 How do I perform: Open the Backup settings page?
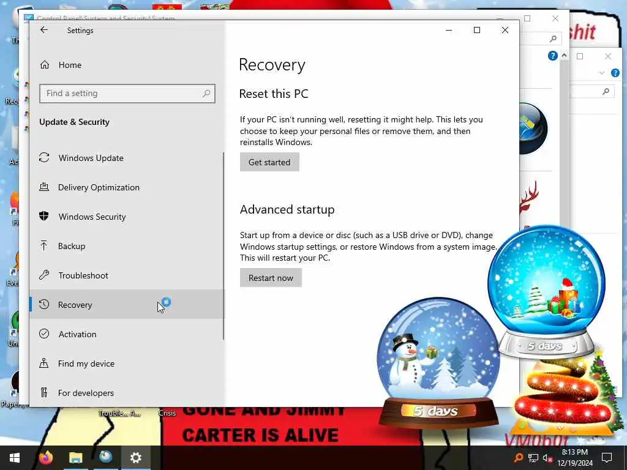(126, 246)
